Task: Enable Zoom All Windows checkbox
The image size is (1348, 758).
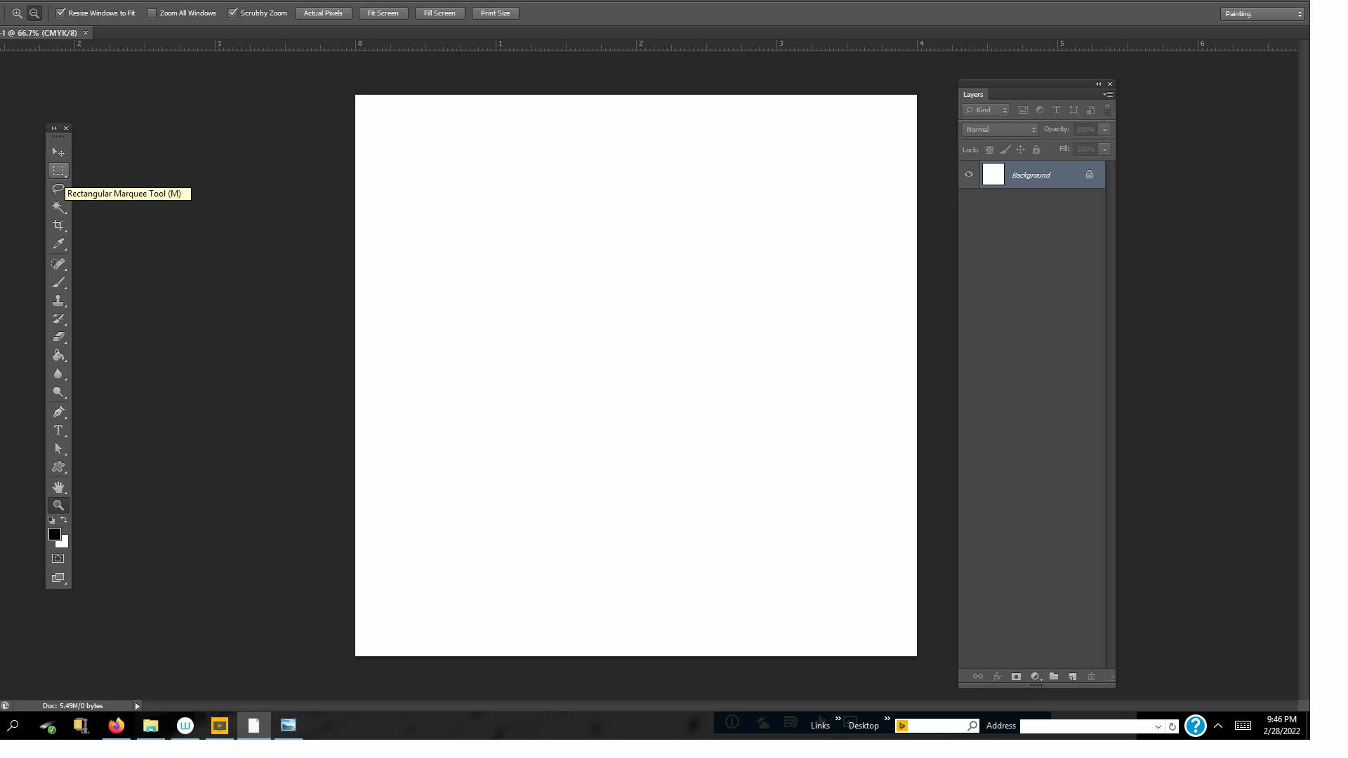Action: click(x=152, y=13)
